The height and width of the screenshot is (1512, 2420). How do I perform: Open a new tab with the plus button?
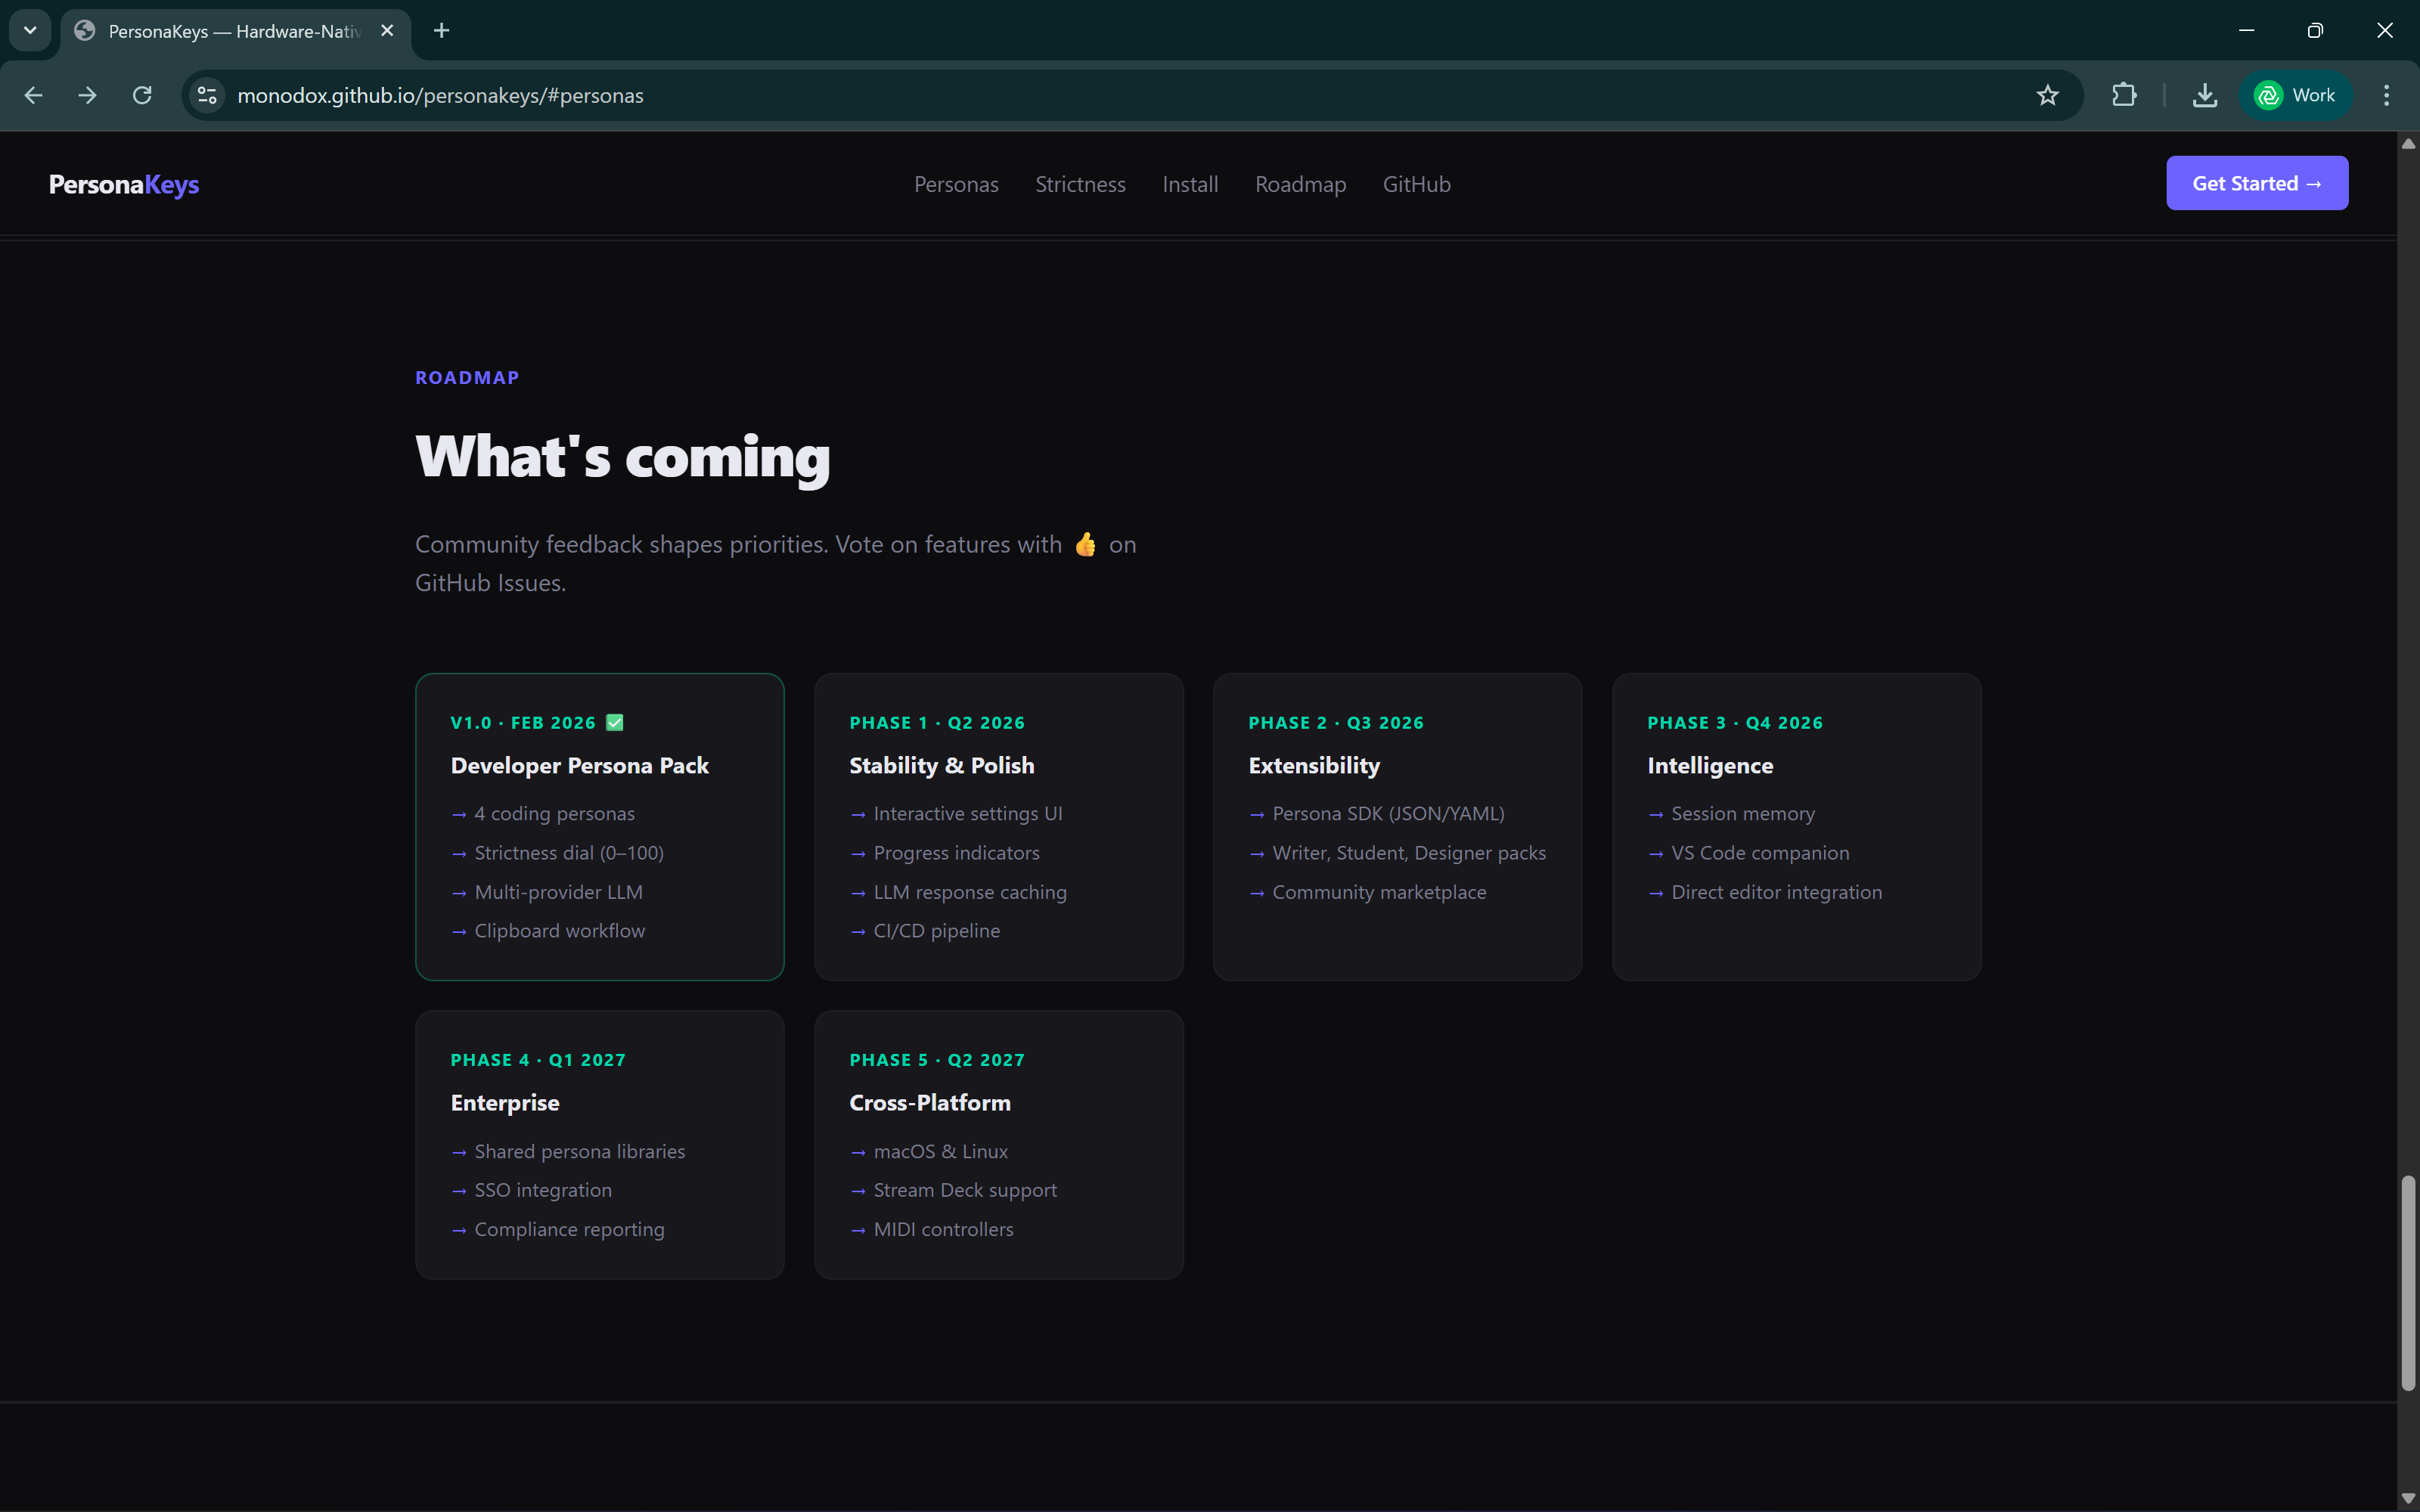tap(441, 30)
